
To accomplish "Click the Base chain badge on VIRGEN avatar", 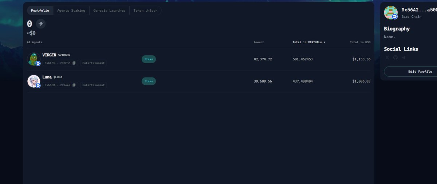I will click(x=38, y=64).
